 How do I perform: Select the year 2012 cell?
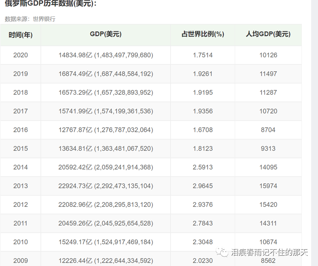pos(21,205)
